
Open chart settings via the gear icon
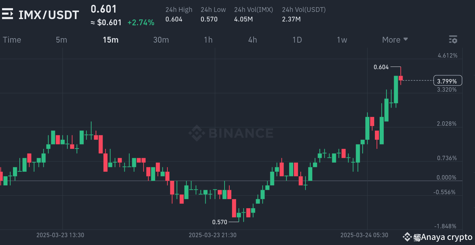click(453, 40)
